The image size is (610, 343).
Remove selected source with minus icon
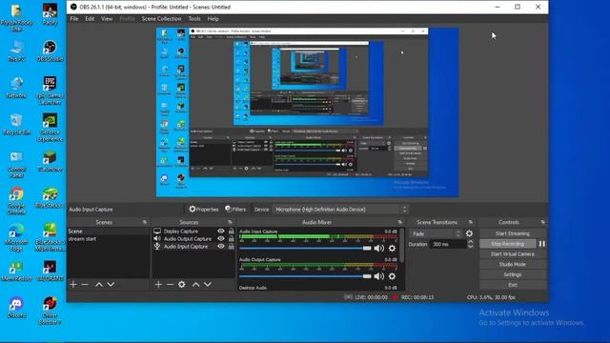click(170, 285)
